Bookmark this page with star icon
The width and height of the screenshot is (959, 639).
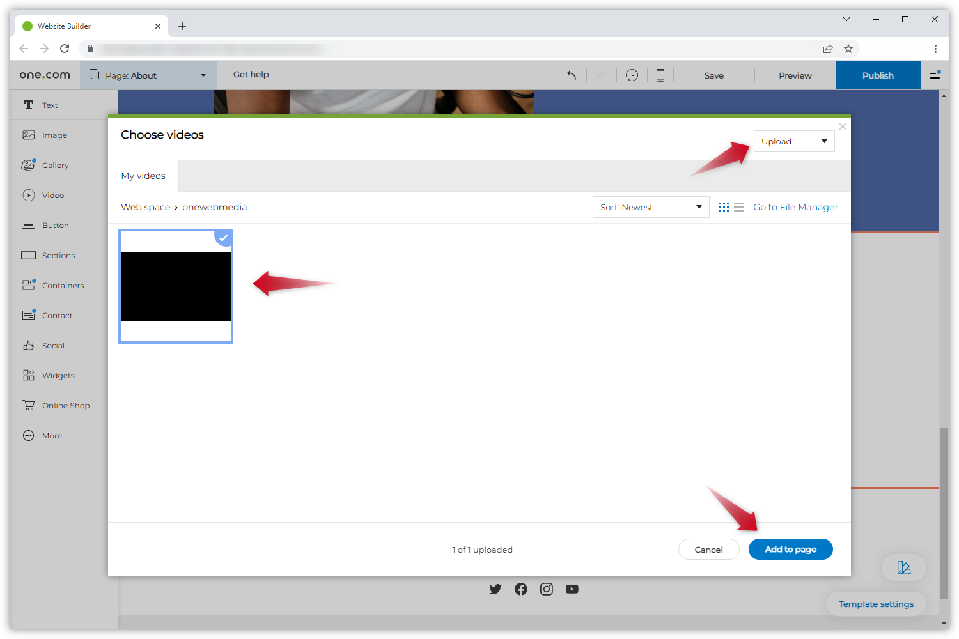coord(848,49)
